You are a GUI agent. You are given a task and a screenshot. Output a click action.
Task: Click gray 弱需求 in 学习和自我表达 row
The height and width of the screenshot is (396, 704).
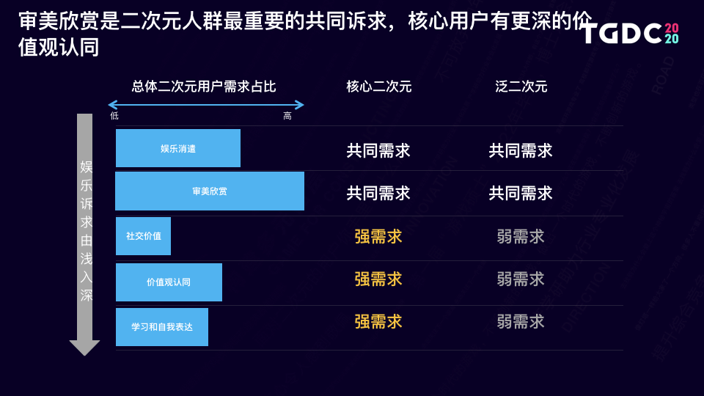click(521, 321)
